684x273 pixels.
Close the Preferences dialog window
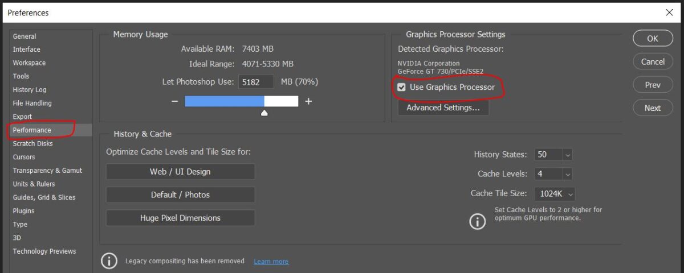[669, 12]
